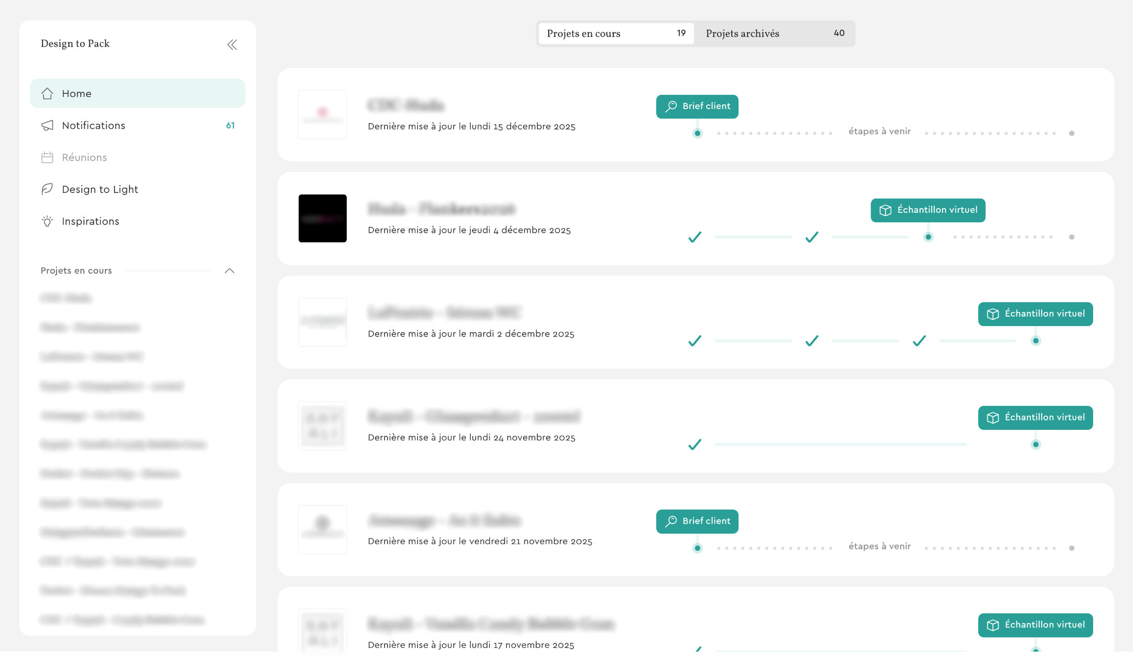Click Échantillon virtuel button on third project

1035,314
